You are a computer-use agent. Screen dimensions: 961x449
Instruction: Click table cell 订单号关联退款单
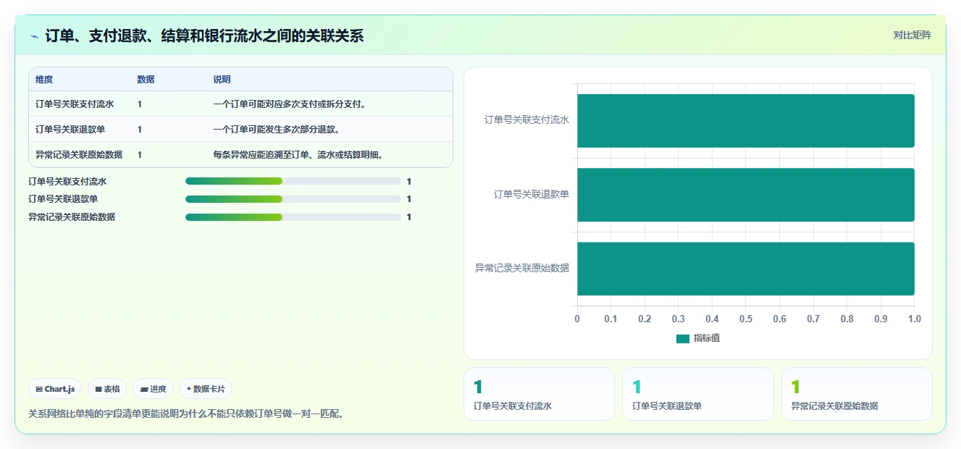click(x=70, y=130)
